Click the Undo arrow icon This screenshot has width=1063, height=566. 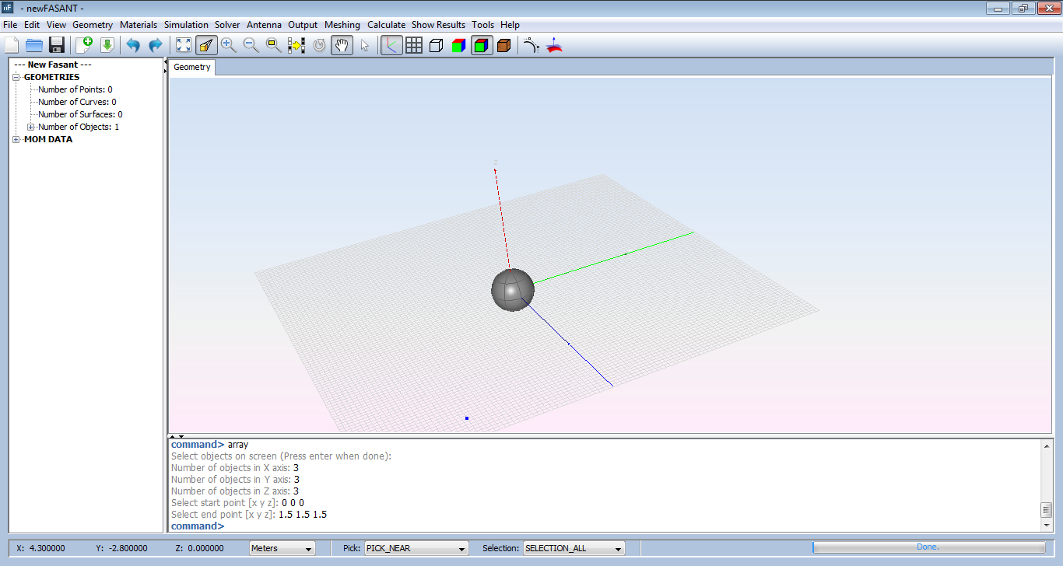click(133, 45)
